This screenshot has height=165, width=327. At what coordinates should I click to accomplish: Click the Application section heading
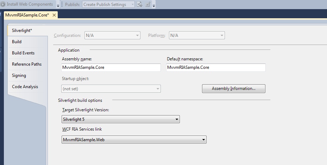tap(69, 50)
